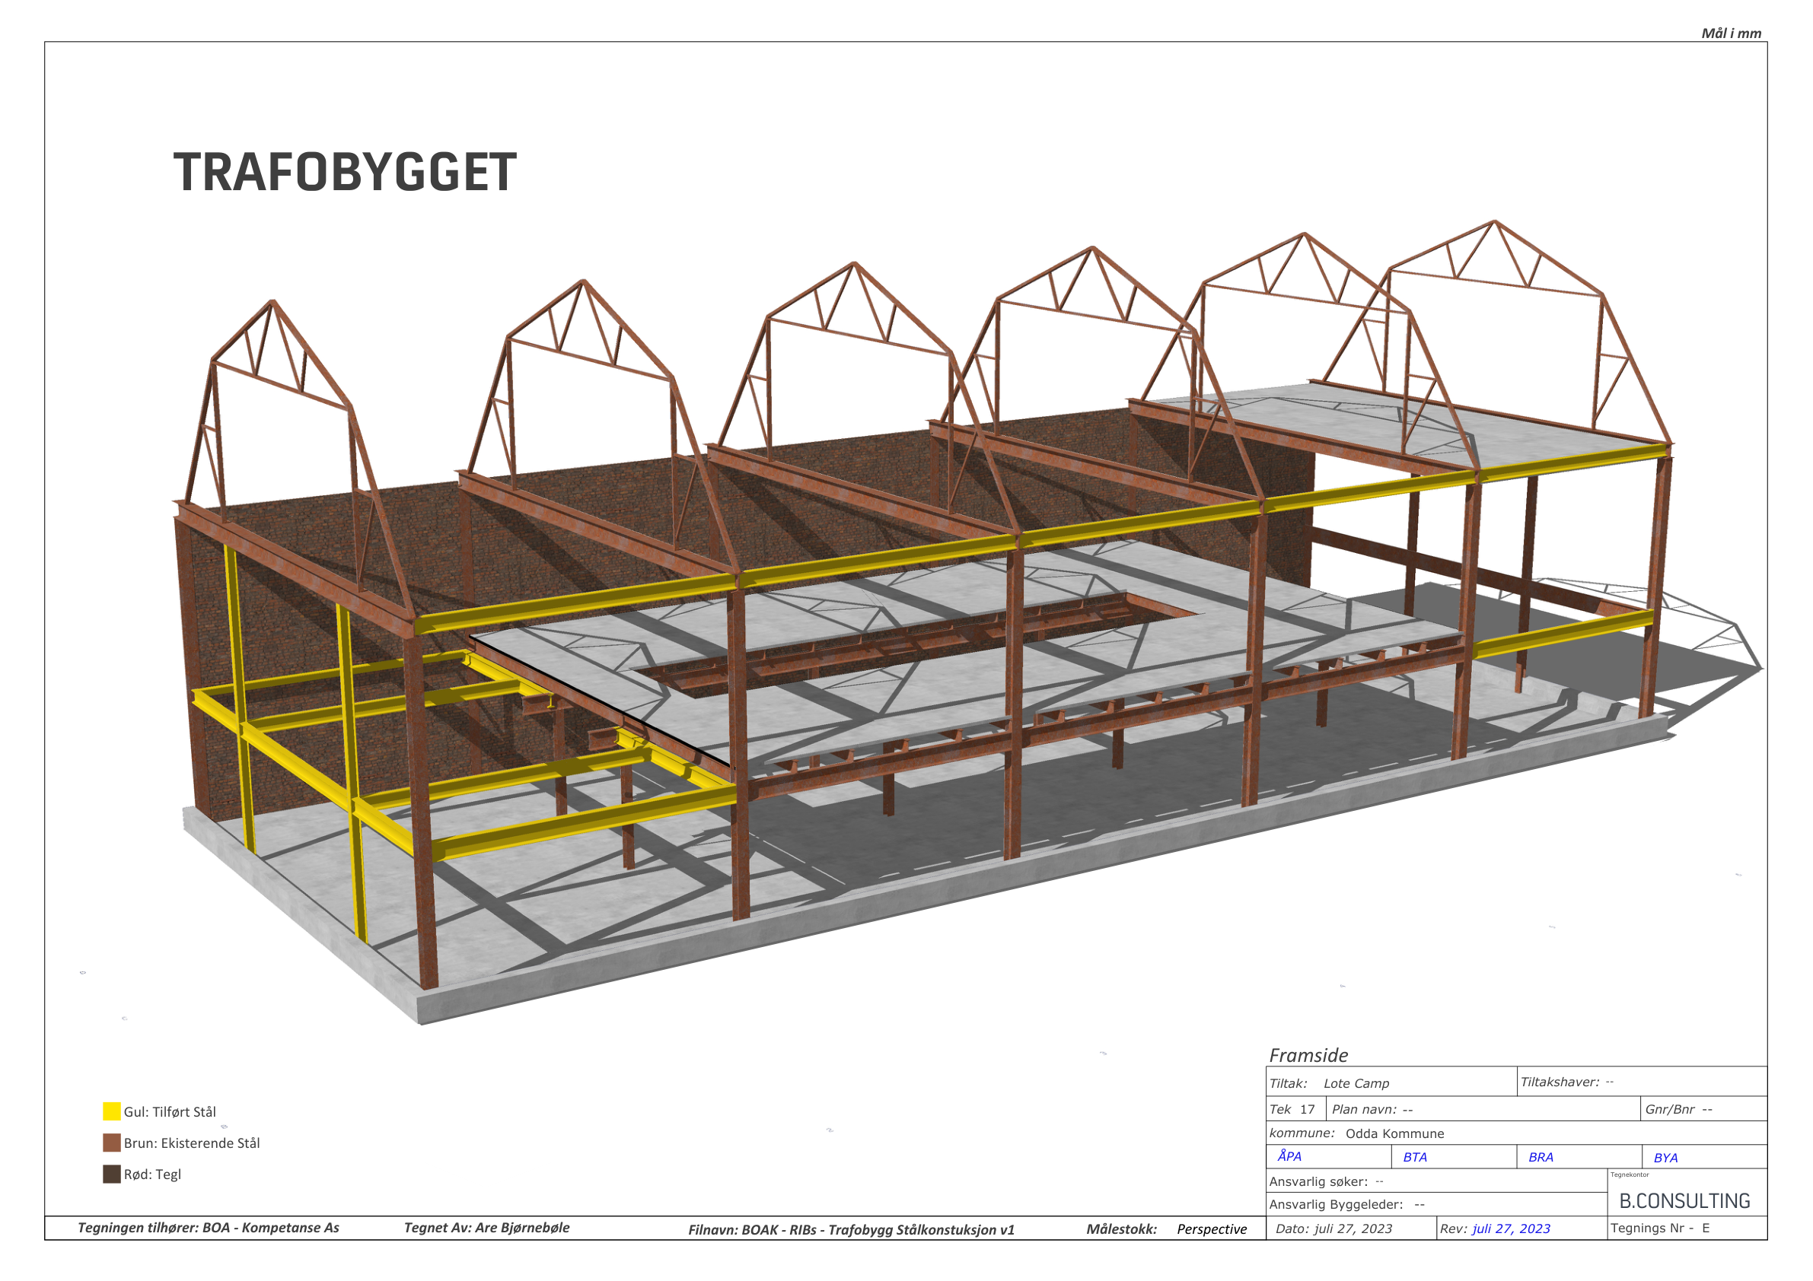
Task: Click the B.CONSULTING logo text
Action: [1684, 1200]
